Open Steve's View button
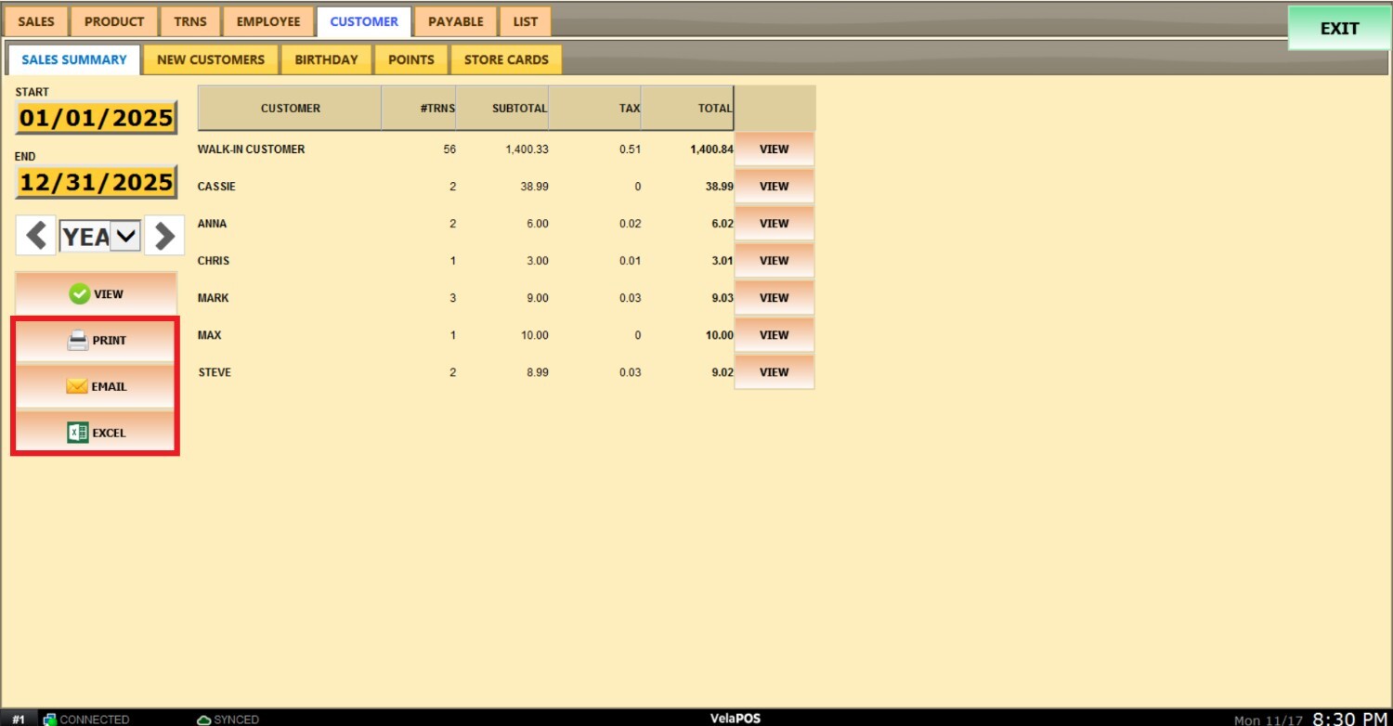The height and width of the screenshot is (726, 1393). [x=774, y=372]
